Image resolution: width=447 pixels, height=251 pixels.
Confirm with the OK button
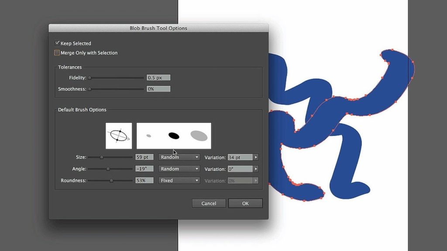245,203
